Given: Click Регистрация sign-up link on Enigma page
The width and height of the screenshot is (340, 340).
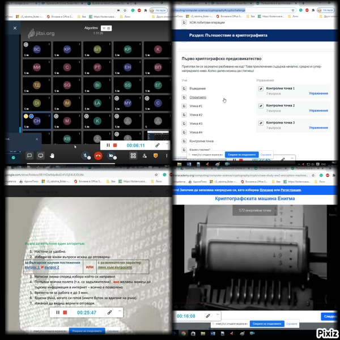Looking at the screenshot, I should (291, 190).
